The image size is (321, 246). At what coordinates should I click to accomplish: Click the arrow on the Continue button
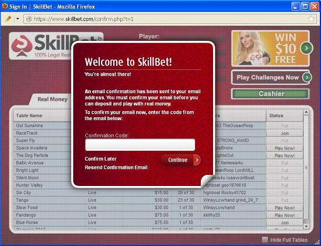click(197, 160)
